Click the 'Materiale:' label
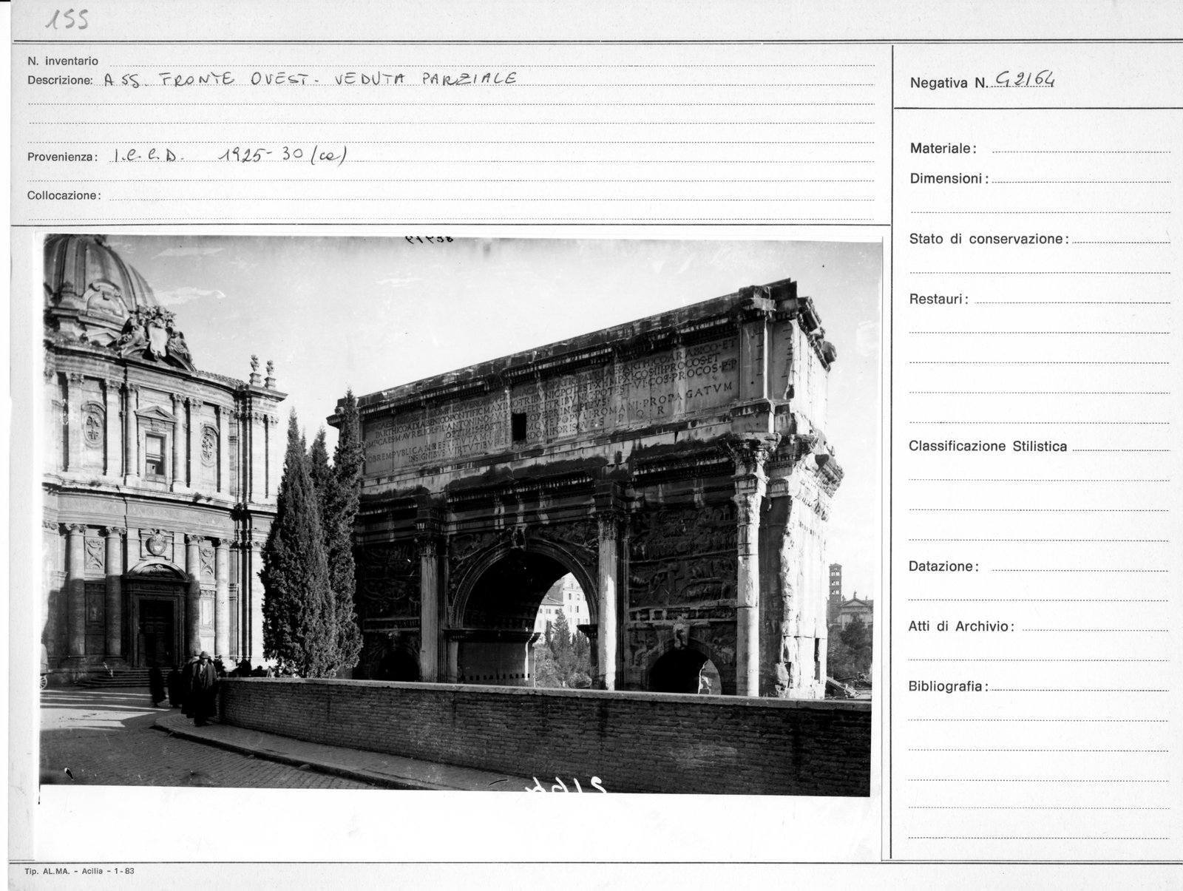Screen dimensions: 1183x891 point(943,149)
